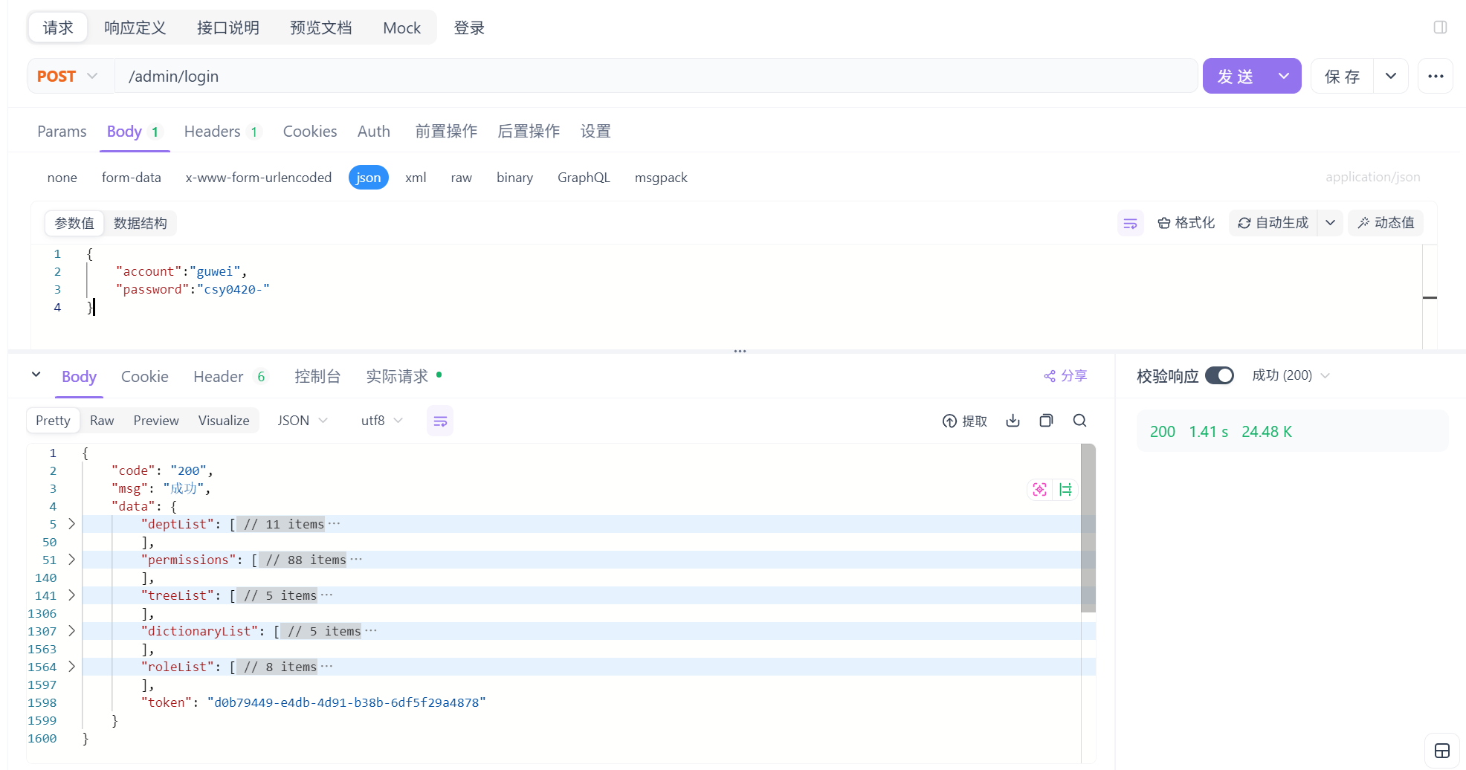Open the utf8 encoding dropdown
This screenshot has height=770, width=1466.
click(x=380, y=420)
